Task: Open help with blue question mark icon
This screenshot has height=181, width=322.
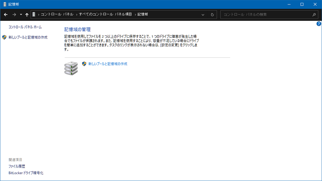Action: tap(318, 24)
